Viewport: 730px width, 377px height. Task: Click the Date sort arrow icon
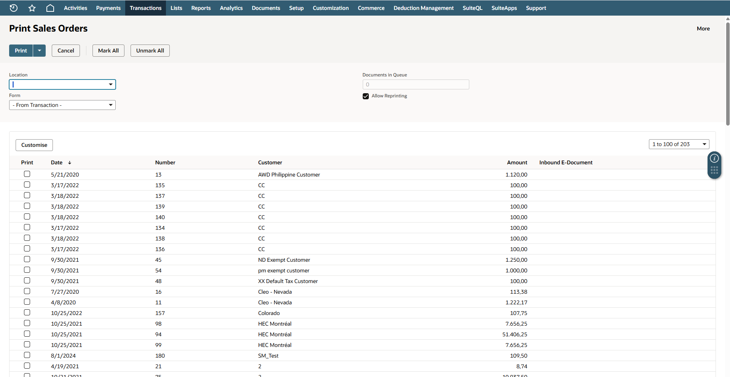point(70,162)
